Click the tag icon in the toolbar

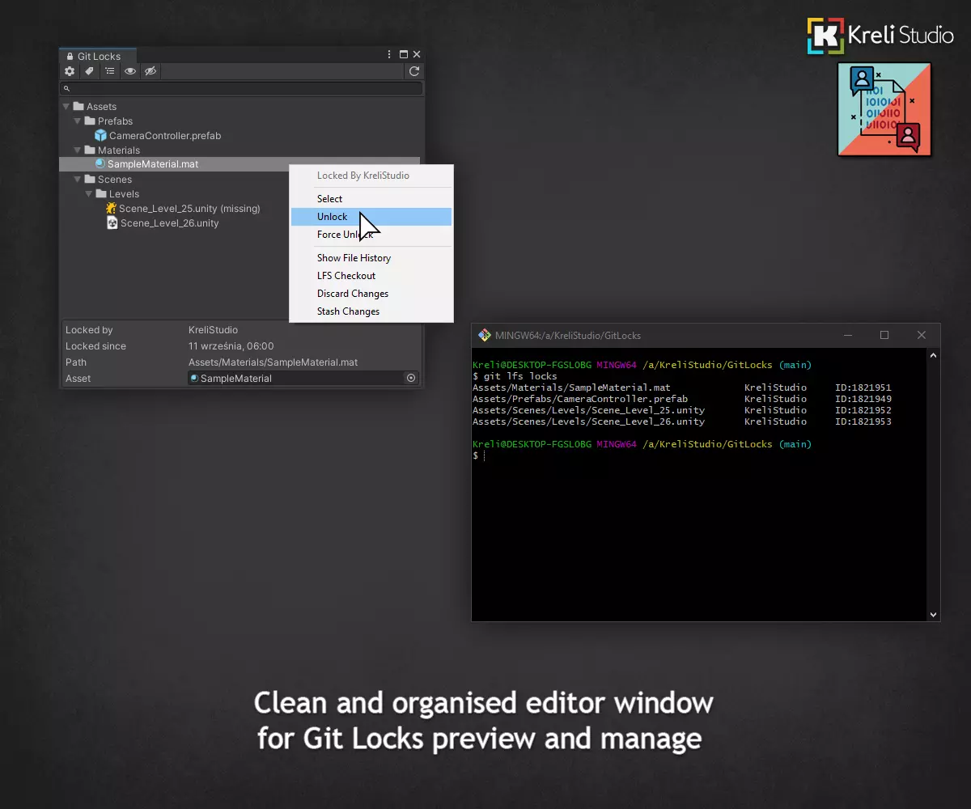point(90,71)
